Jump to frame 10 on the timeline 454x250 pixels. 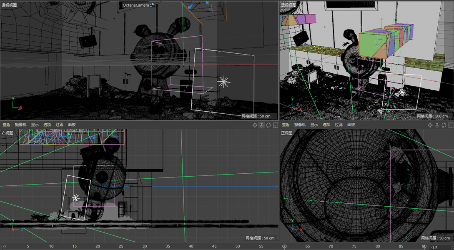(x=51, y=247)
